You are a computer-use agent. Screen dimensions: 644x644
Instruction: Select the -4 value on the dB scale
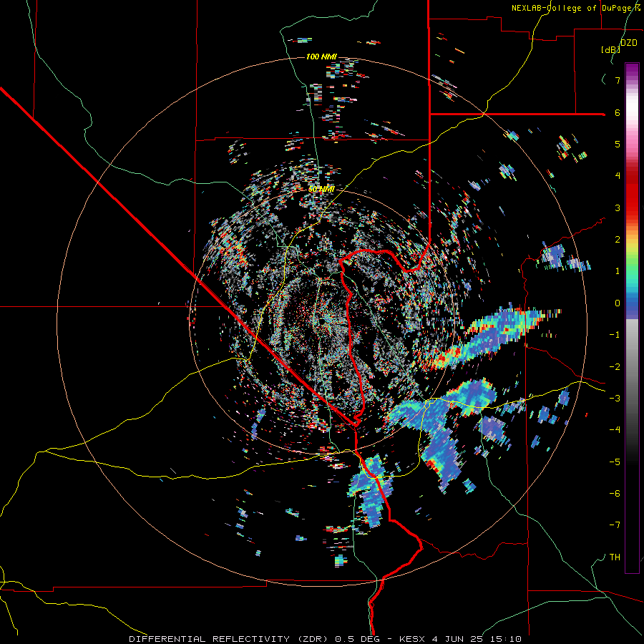(x=615, y=430)
